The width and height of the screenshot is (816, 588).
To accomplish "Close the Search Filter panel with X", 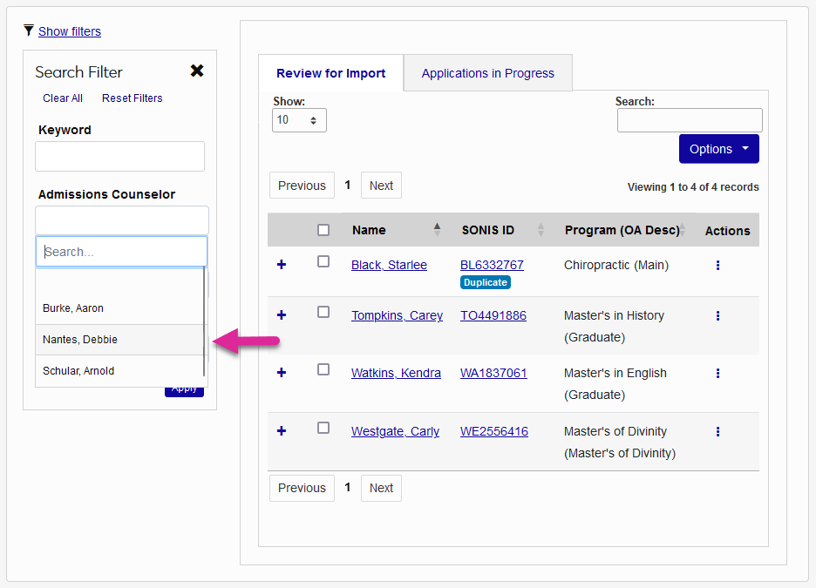I will coord(197,71).
